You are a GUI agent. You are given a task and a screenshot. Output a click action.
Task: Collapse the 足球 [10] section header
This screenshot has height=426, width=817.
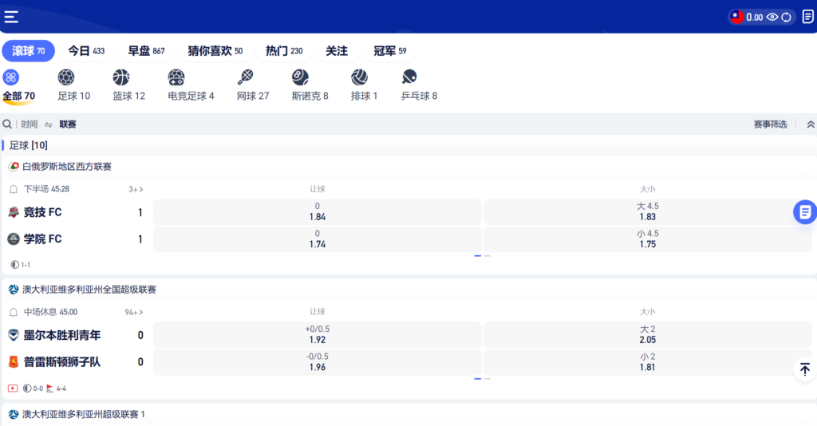pos(408,145)
